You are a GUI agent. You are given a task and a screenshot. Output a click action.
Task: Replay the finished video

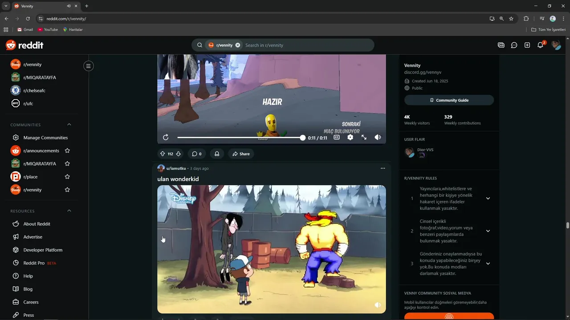[x=166, y=137]
